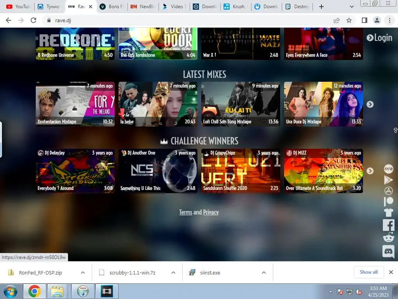This screenshot has height=299, width=398.
Task: Bookmark this page with star icon
Action: coord(349,20)
